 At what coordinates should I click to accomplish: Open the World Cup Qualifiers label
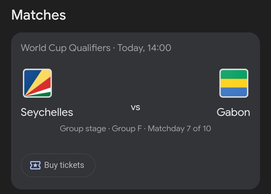tap(65, 48)
